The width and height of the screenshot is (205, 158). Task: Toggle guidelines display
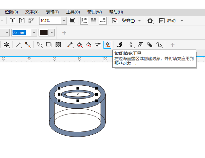(x=103, y=21)
